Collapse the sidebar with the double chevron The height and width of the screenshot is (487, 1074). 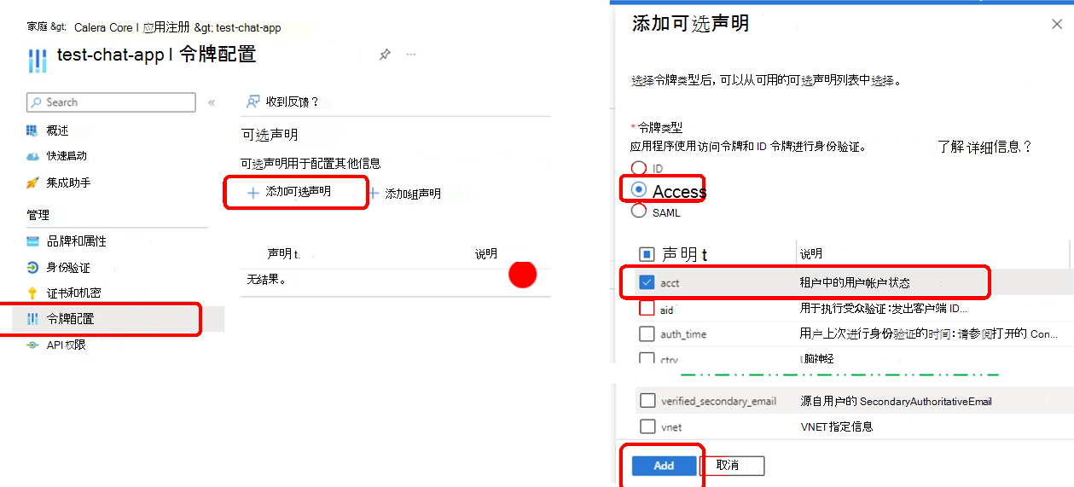[212, 102]
